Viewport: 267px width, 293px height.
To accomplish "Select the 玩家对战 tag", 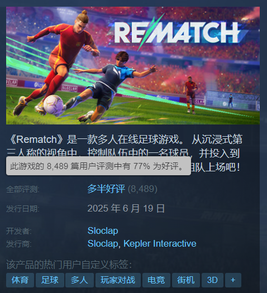I will coord(118,280).
